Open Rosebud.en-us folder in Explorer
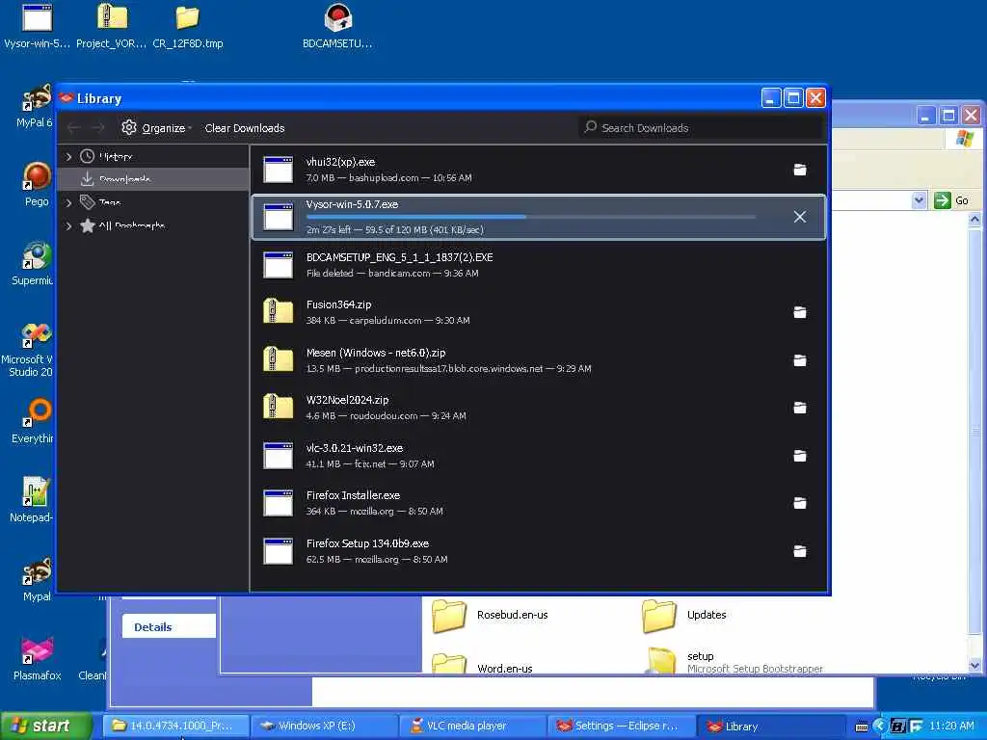987x740 pixels. click(491, 616)
